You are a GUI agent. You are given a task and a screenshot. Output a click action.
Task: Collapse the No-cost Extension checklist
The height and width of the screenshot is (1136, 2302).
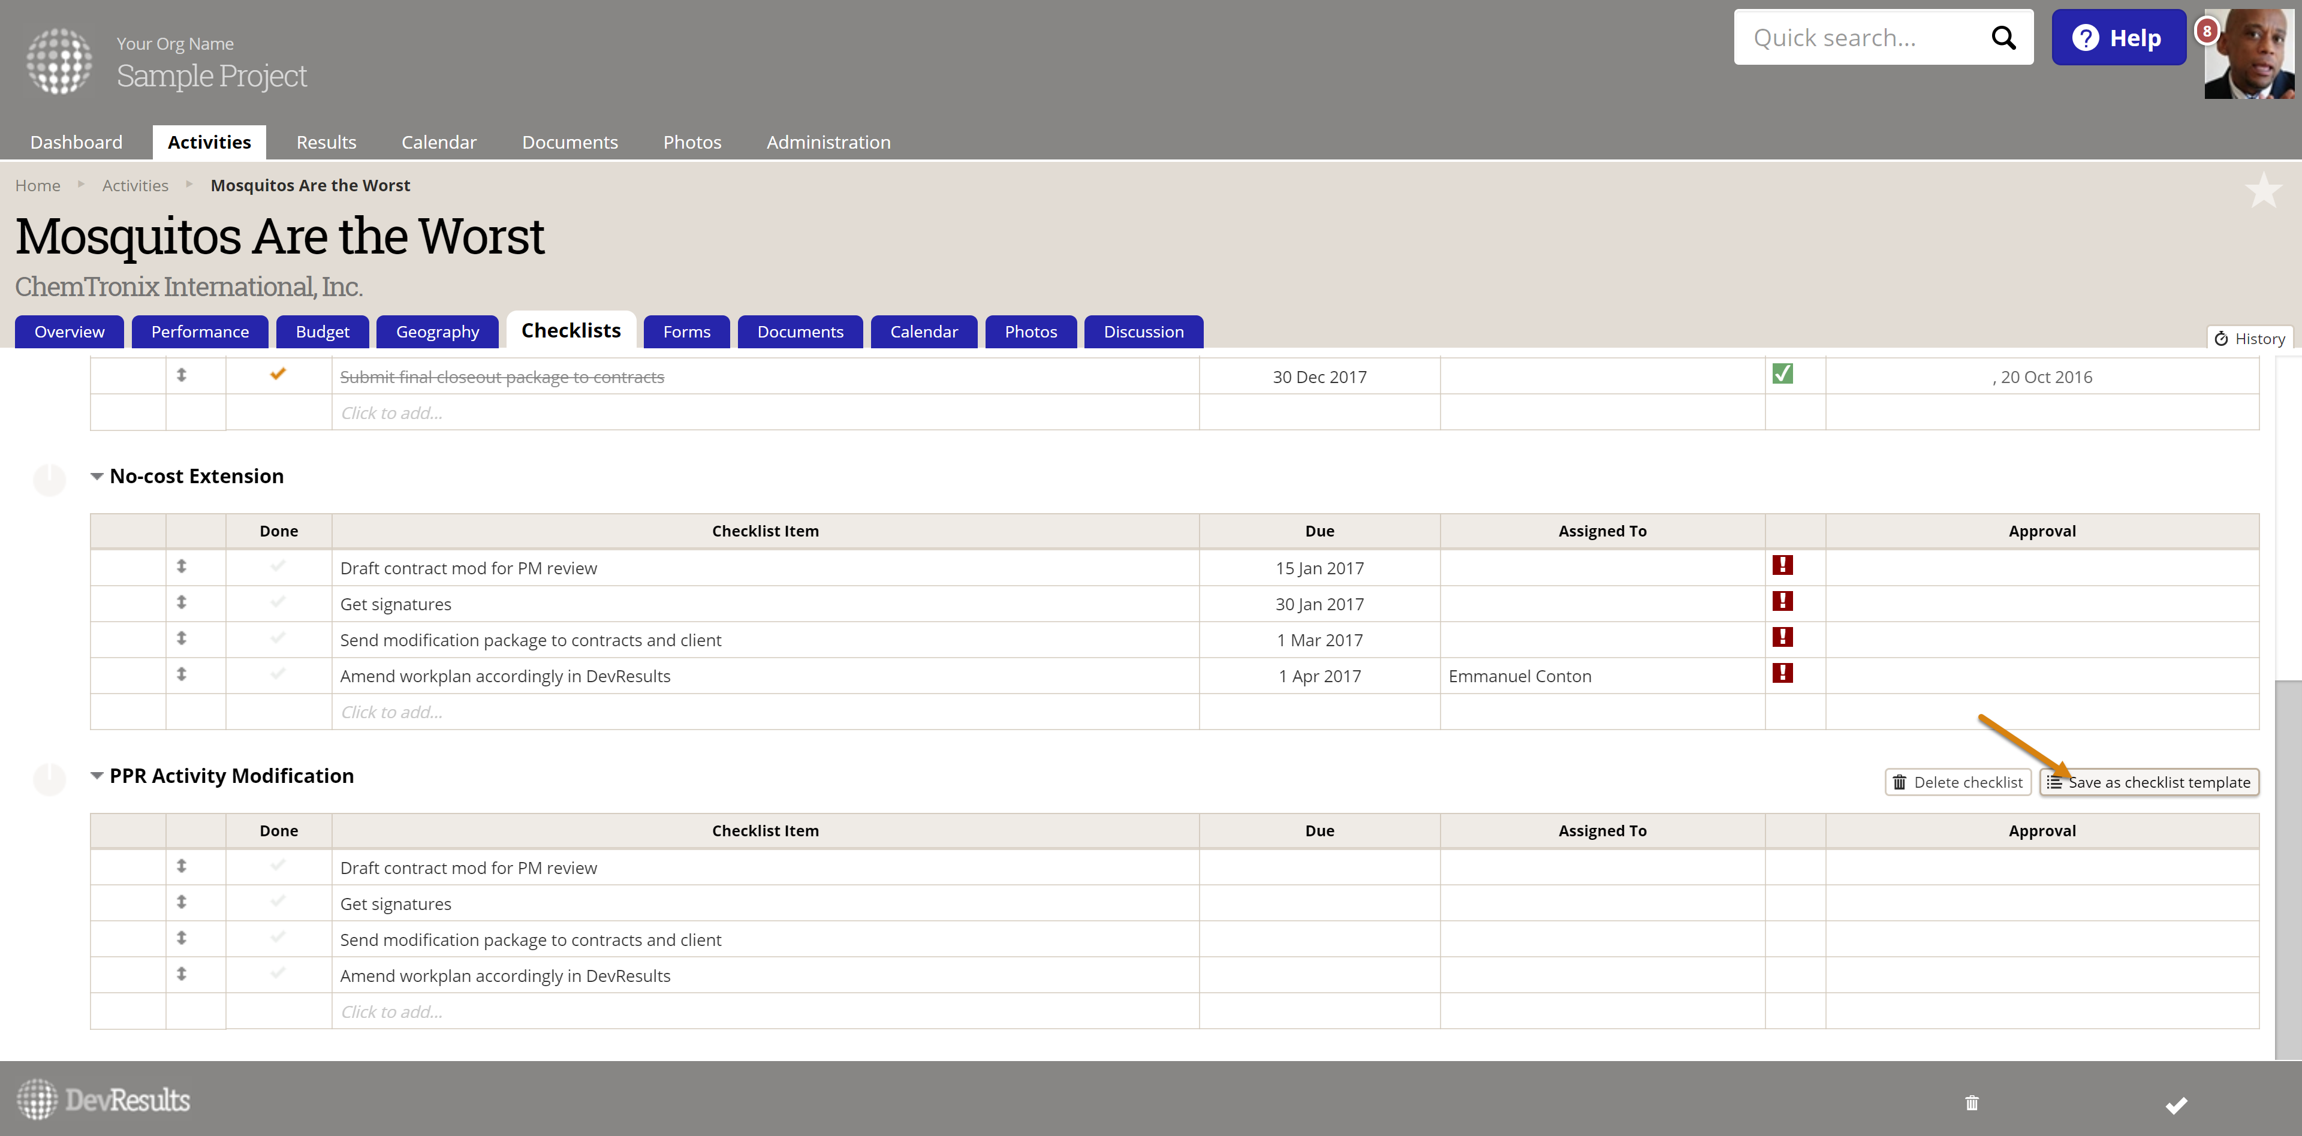click(x=97, y=477)
